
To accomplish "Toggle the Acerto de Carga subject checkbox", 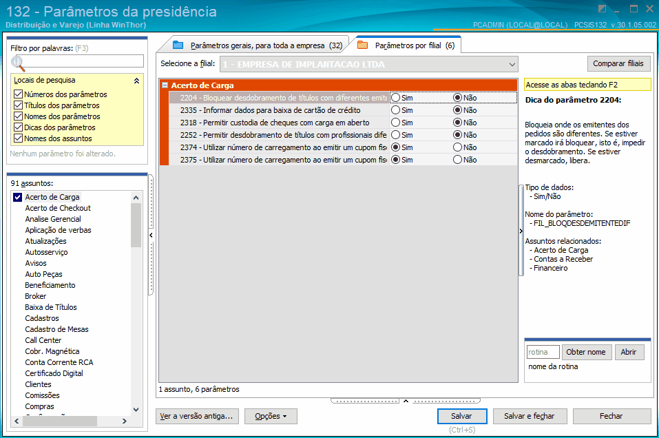I will [18, 197].
